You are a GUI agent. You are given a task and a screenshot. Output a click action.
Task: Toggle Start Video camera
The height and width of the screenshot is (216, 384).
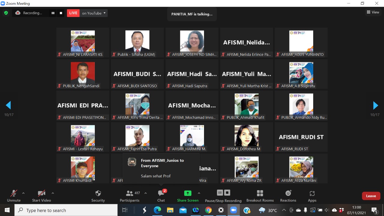click(x=41, y=193)
